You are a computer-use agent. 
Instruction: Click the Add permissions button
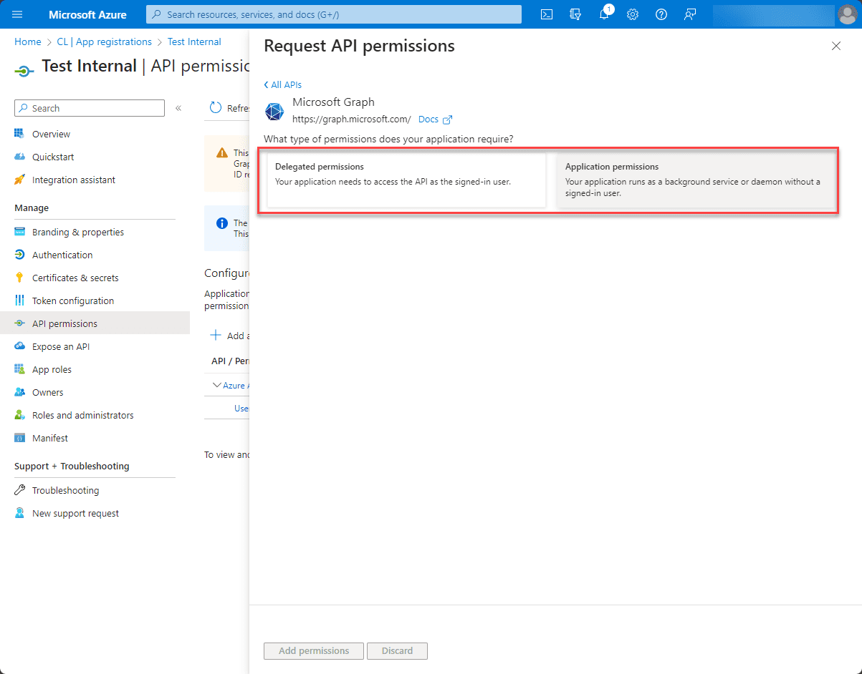click(x=314, y=651)
